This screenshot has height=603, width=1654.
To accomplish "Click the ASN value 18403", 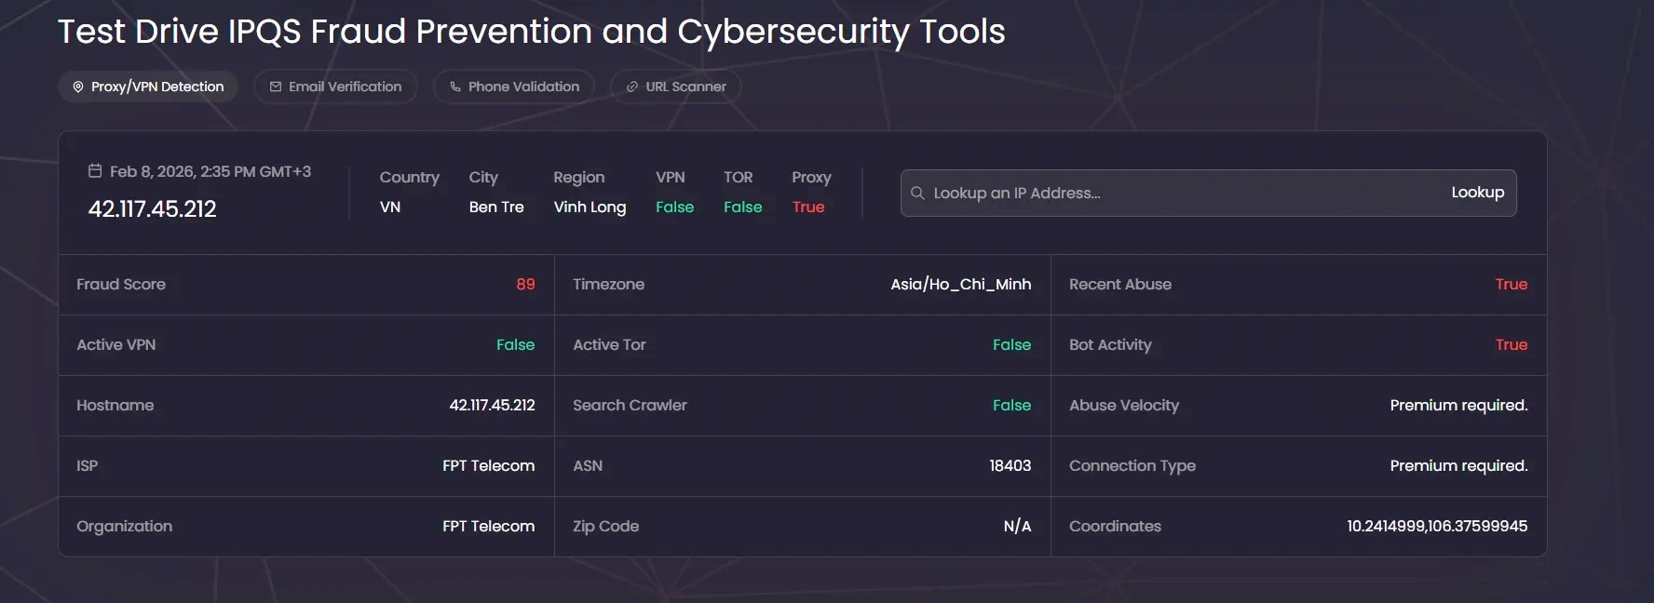I will [x=1010, y=466].
